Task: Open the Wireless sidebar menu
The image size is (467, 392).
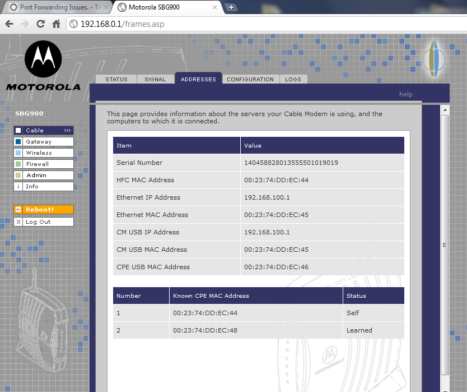Action: point(44,153)
